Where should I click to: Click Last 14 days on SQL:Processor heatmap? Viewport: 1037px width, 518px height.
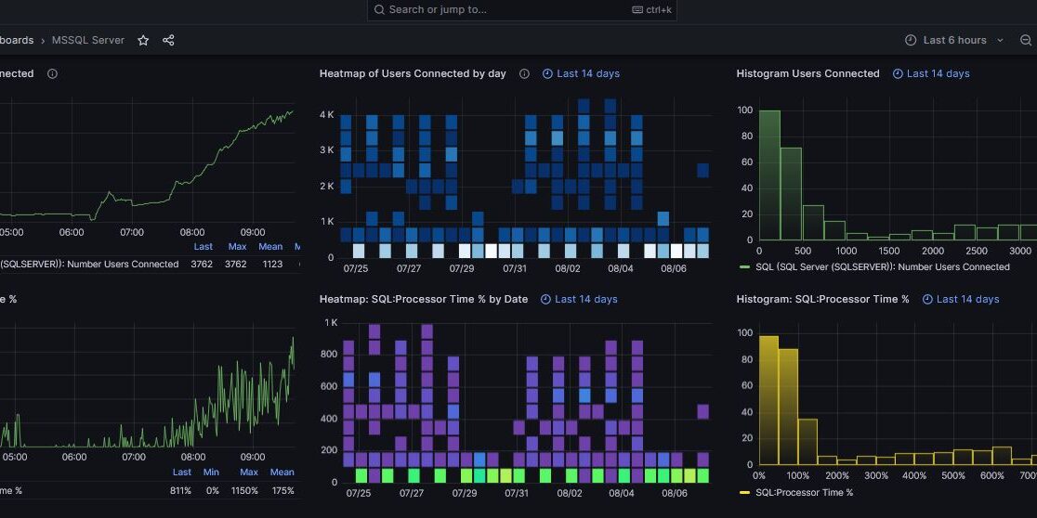click(585, 299)
